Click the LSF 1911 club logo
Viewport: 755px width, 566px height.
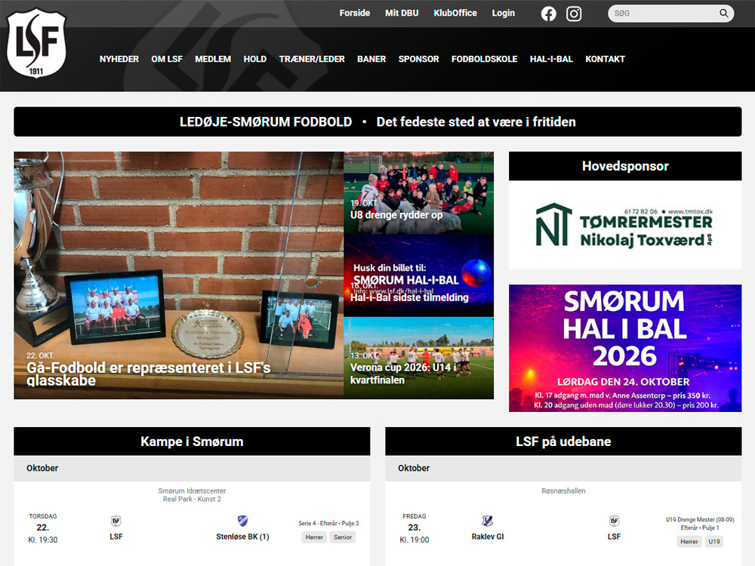[x=36, y=44]
